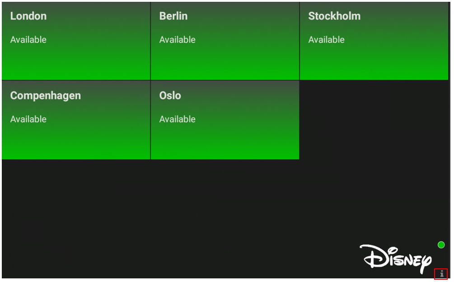Image resolution: width=454 pixels, height=282 pixels.
Task: Click the empty dark slot beside Oslo
Action: pos(374,120)
